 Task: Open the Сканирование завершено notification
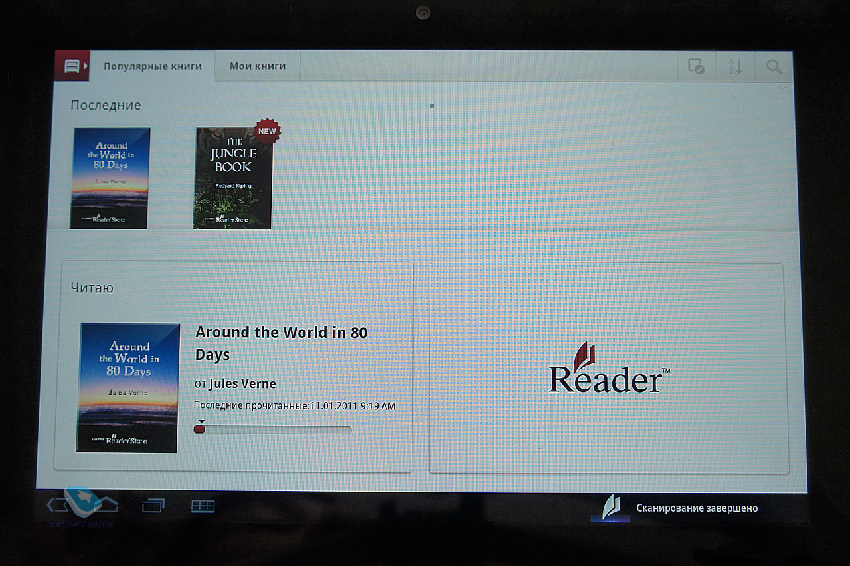697,508
